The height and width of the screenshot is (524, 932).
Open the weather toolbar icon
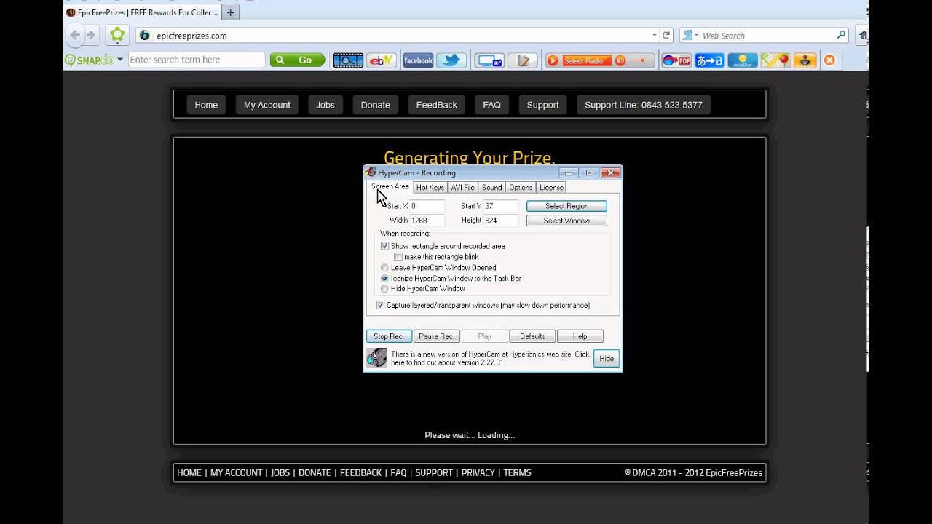pyautogui.click(x=743, y=60)
